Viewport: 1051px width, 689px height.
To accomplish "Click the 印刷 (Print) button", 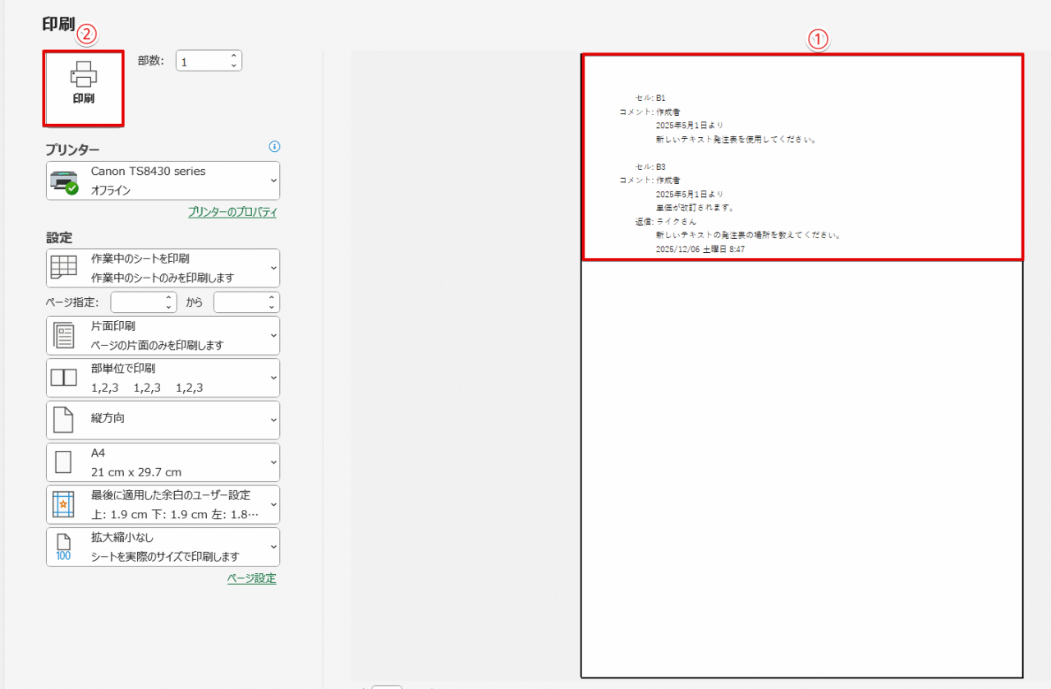I will pyautogui.click(x=83, y=86).
